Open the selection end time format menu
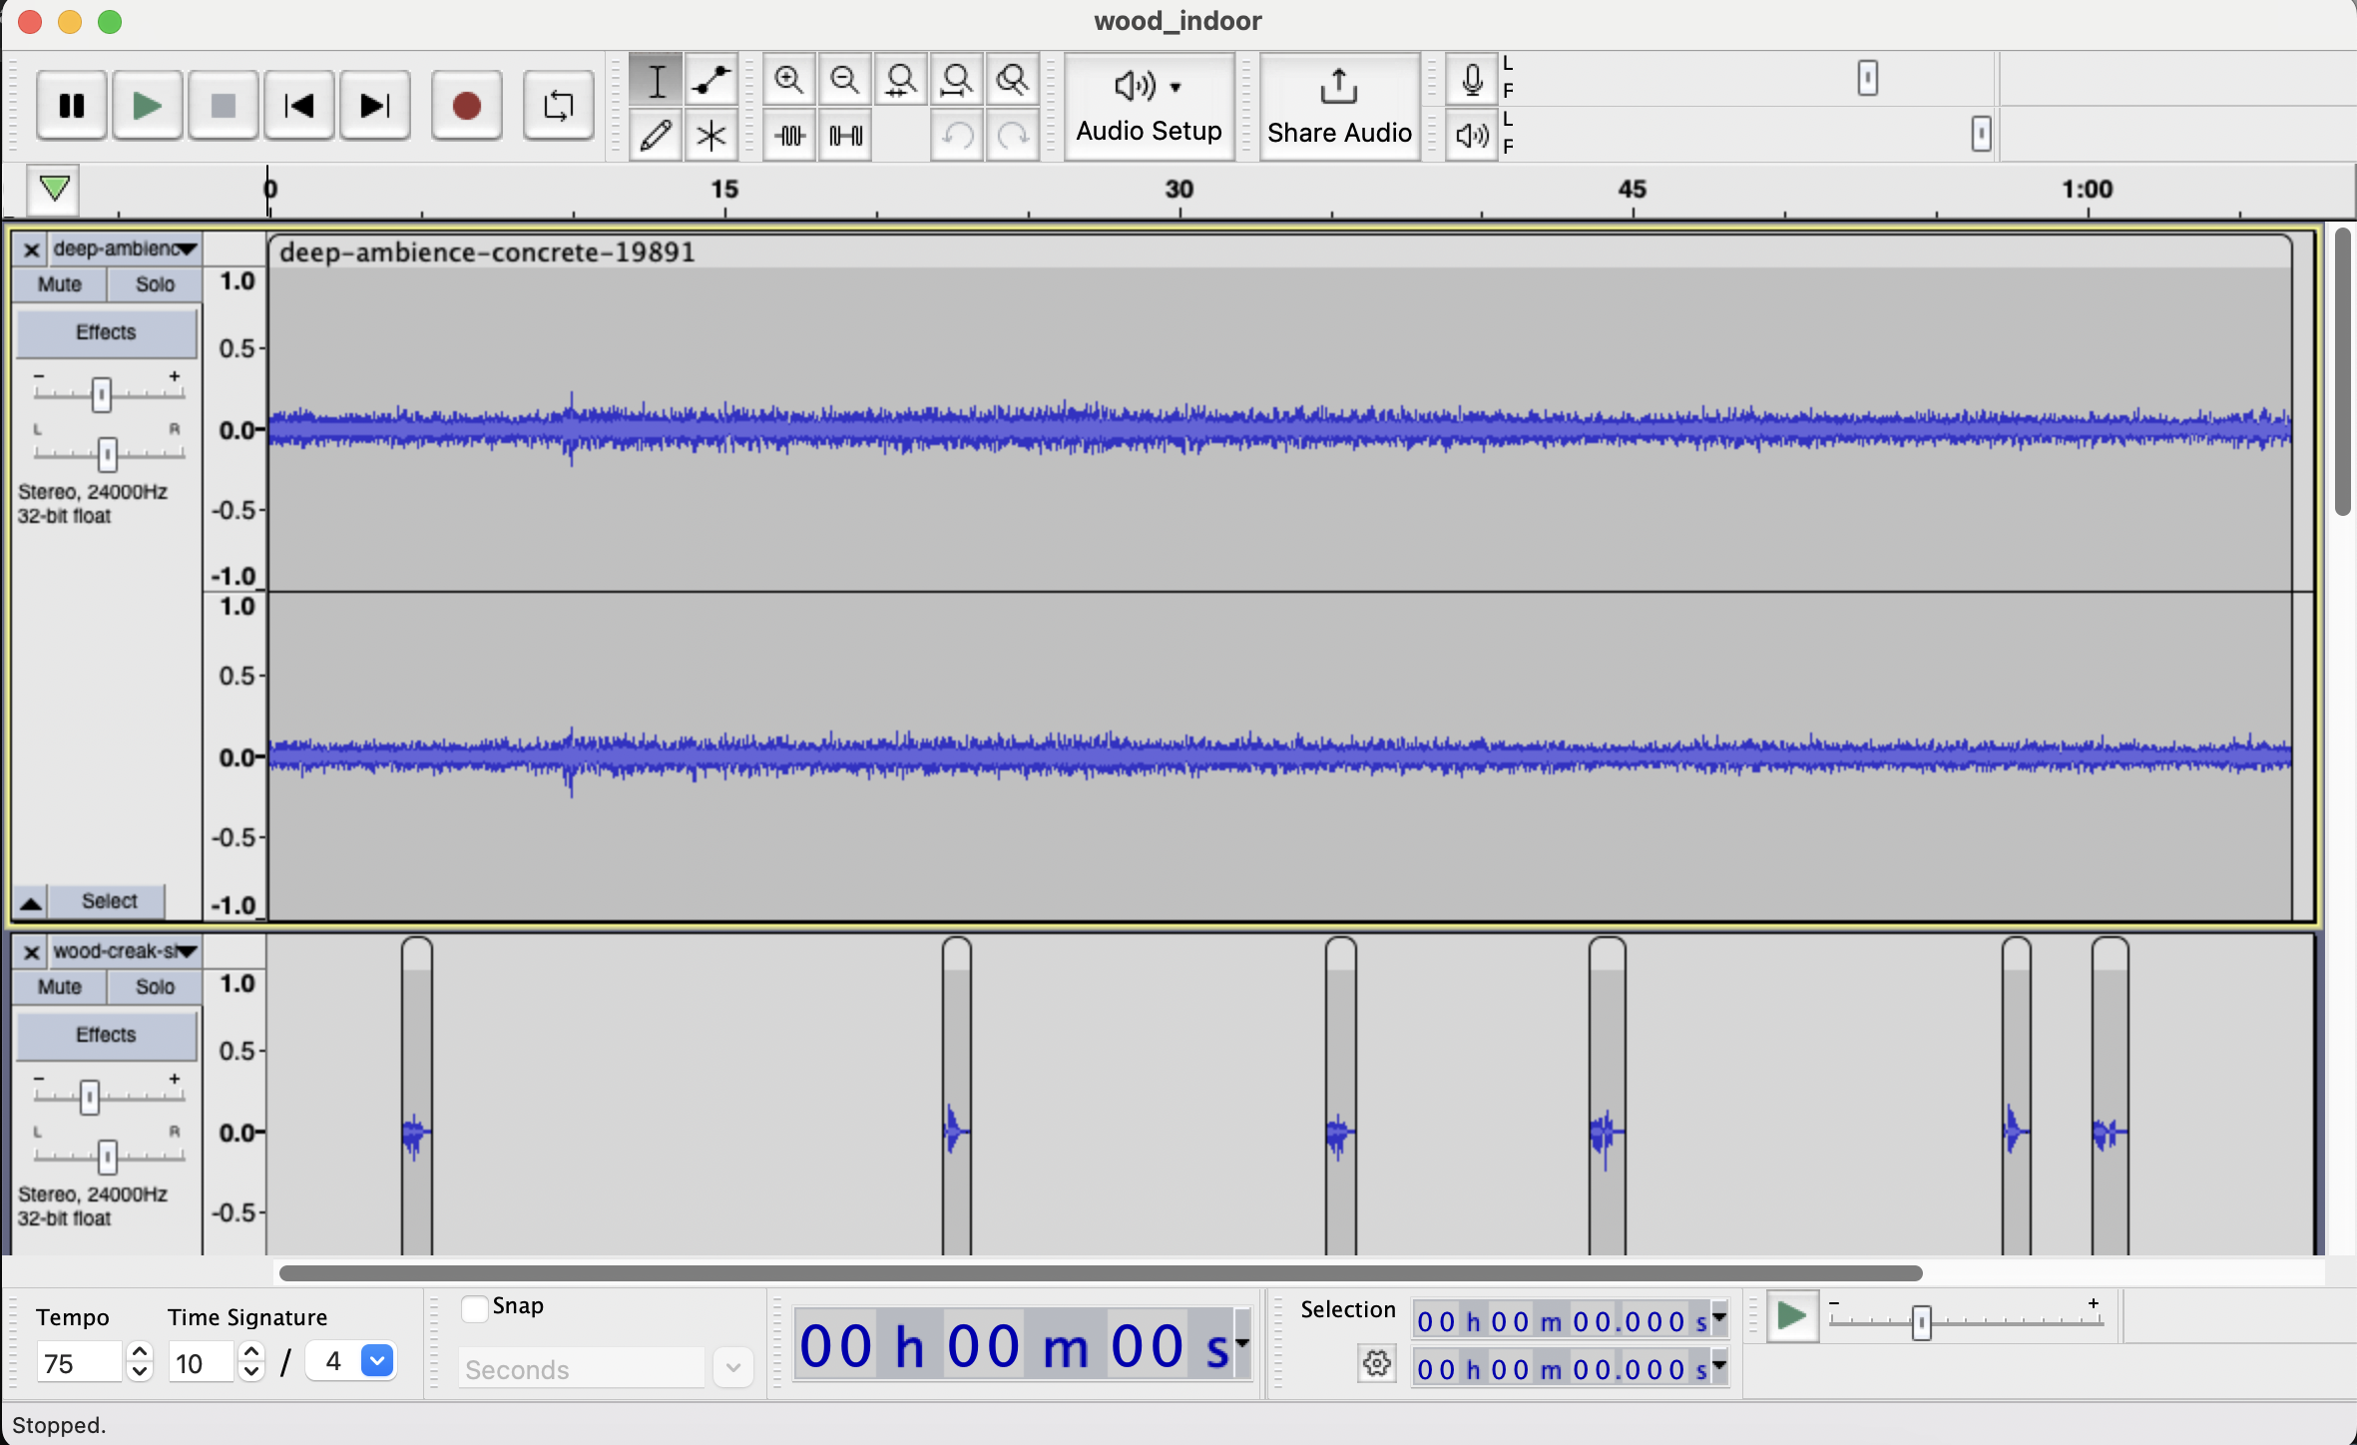 (x=1719, y=1367)
